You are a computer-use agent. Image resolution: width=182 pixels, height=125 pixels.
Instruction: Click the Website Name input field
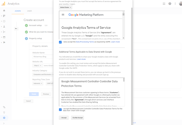[43, 57]
